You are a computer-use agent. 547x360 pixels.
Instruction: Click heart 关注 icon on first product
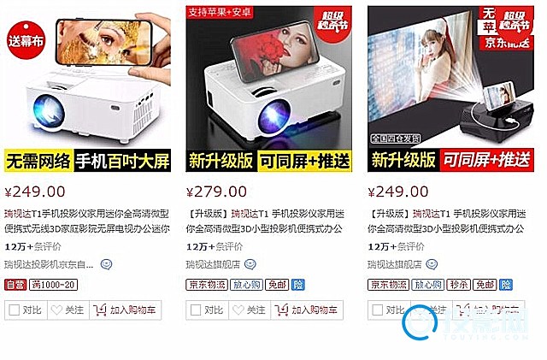(56, 310)
